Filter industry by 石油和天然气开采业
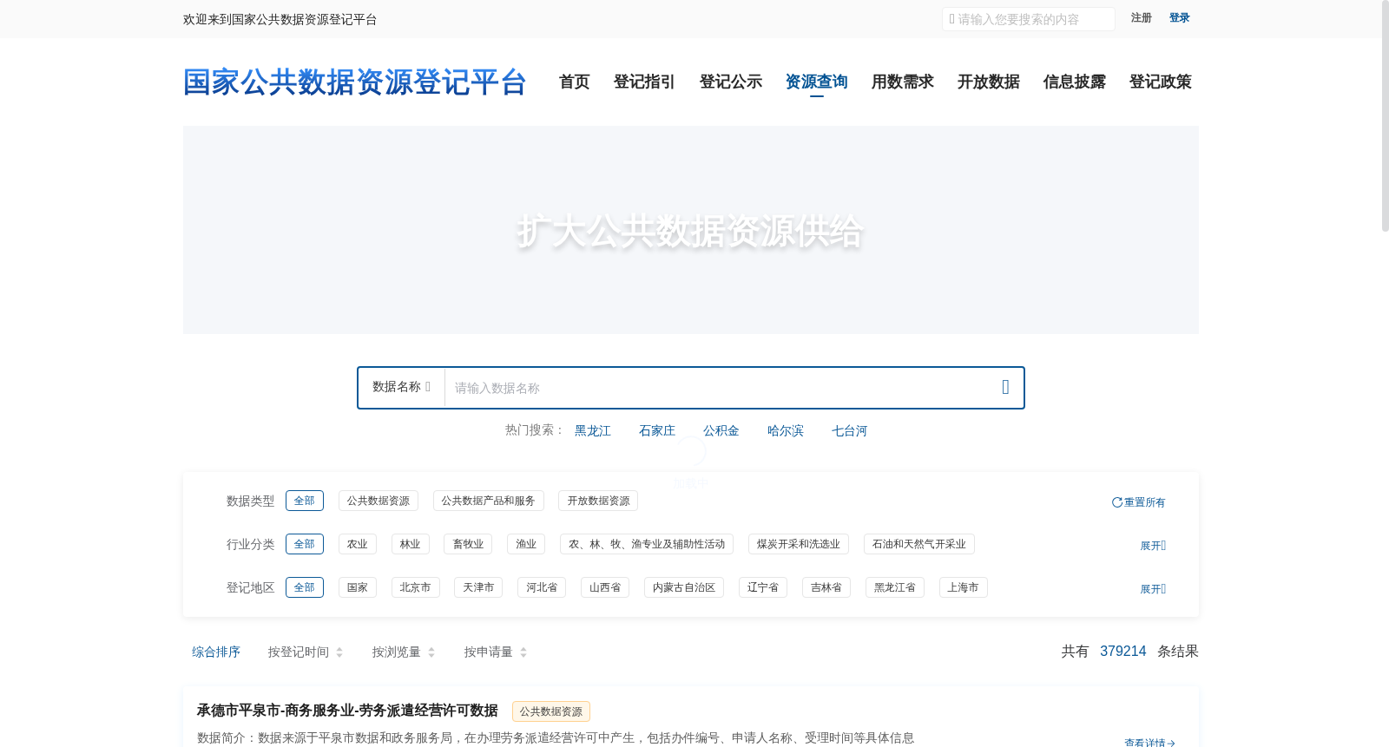The image size is (1389, 747). click(x=919, y=544)
